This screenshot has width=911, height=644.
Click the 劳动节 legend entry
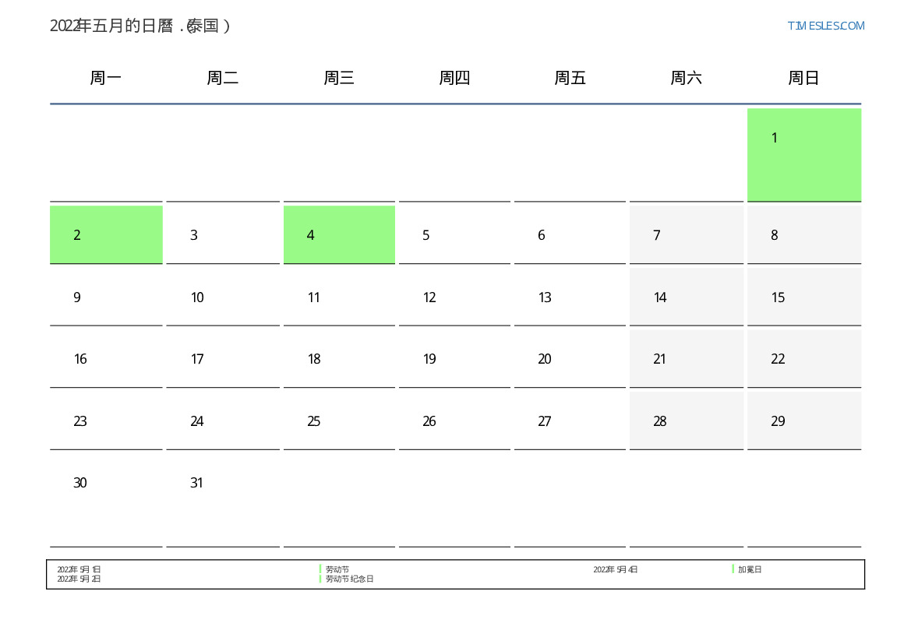337,570
